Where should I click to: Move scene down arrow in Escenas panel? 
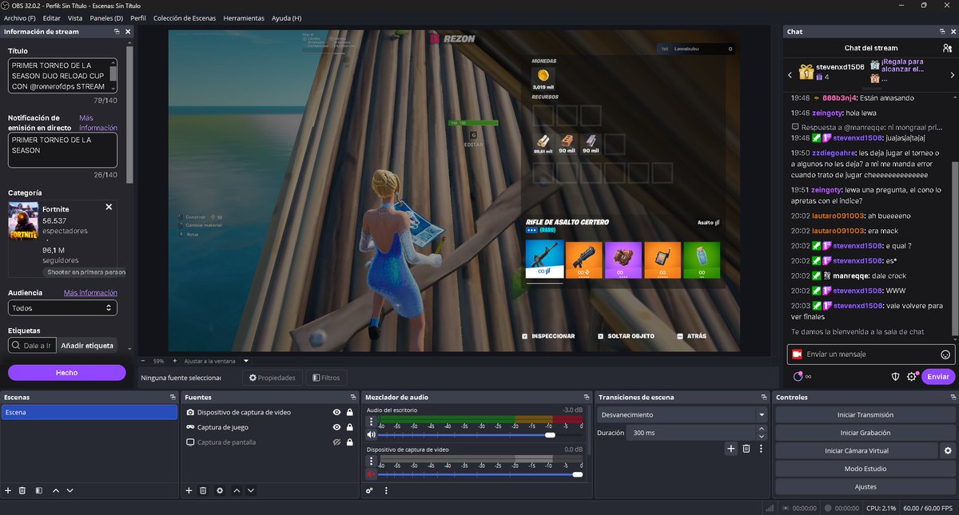pyautogui.click(x=70, y=490)
